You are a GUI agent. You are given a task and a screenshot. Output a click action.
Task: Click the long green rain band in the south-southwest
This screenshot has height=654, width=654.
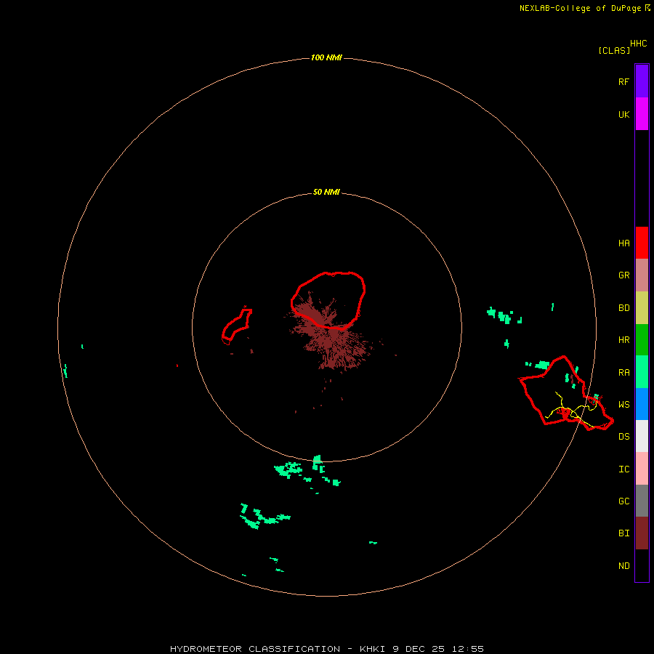pos(264,517)
